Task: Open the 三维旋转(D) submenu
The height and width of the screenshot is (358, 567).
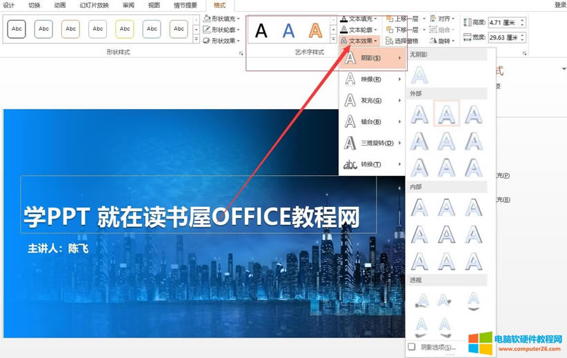Action: click(x=372, y=143)
